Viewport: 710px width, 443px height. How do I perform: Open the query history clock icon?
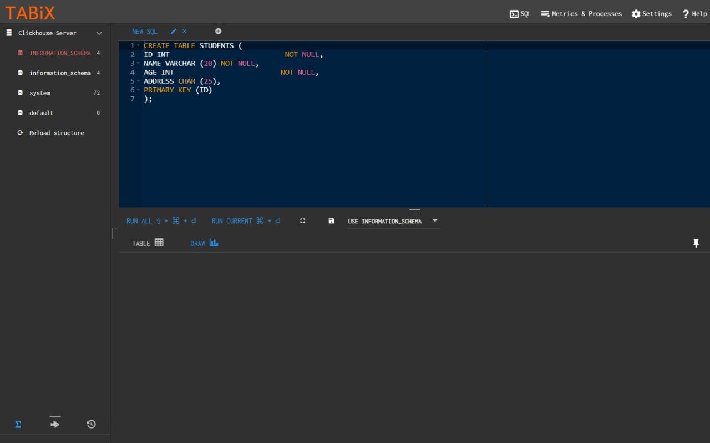click(91, 424)
